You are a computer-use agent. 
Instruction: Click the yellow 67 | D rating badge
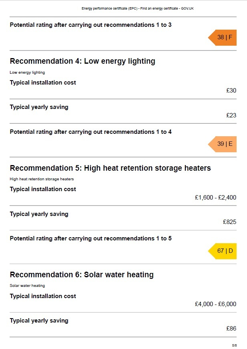(222, 251)
